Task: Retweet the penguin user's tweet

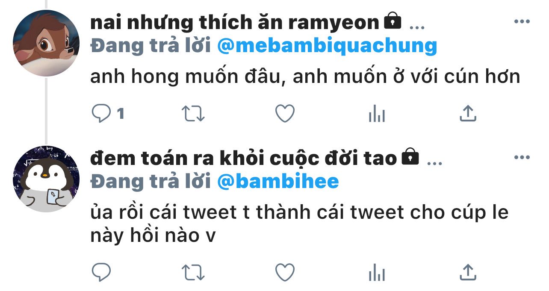Action: pyautogui.click(x=193, y=272)
